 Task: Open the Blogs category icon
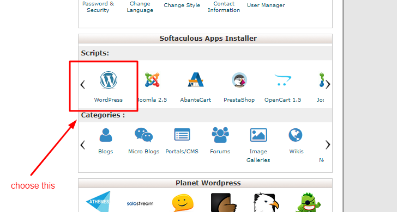tap(106, 135)
